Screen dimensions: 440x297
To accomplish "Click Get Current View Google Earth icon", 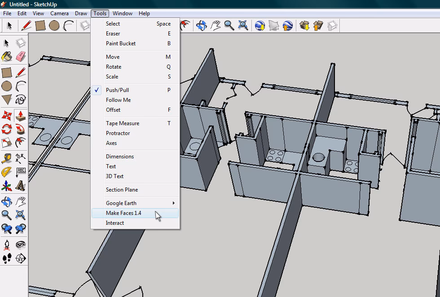I will (x=260, y=25).
